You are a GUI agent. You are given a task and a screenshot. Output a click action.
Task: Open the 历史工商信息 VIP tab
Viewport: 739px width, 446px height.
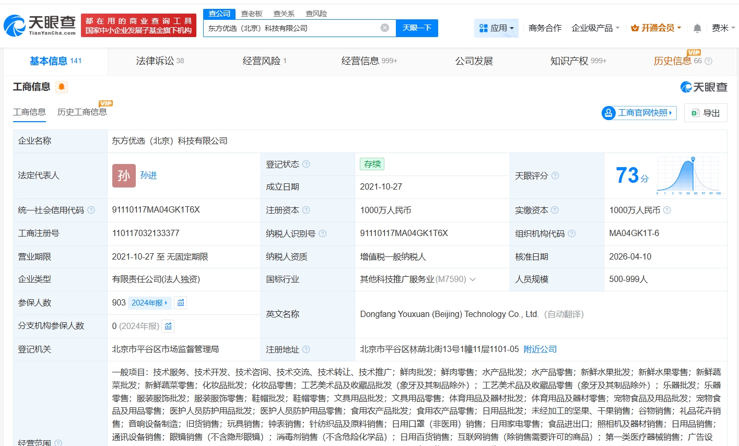pyautogui.click(x=82, y=112)
